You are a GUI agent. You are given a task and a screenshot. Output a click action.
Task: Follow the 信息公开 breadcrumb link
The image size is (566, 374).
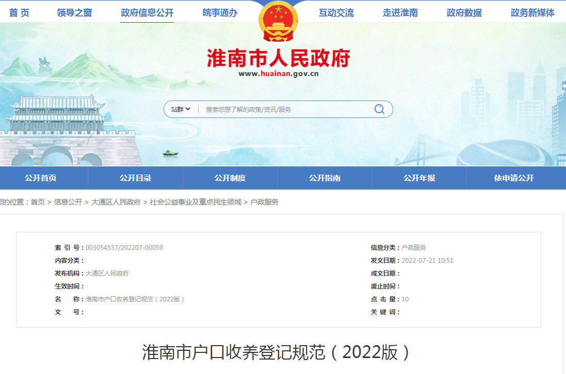point(71,202)
